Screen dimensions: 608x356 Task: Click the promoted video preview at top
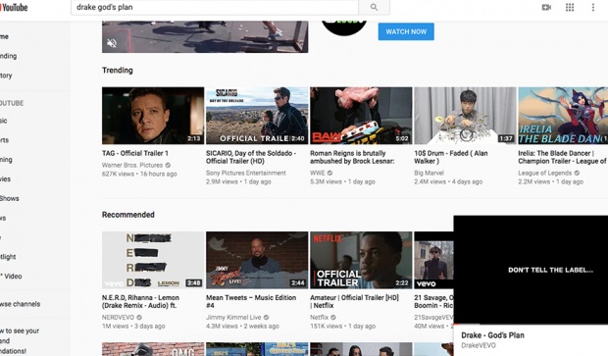205,36
